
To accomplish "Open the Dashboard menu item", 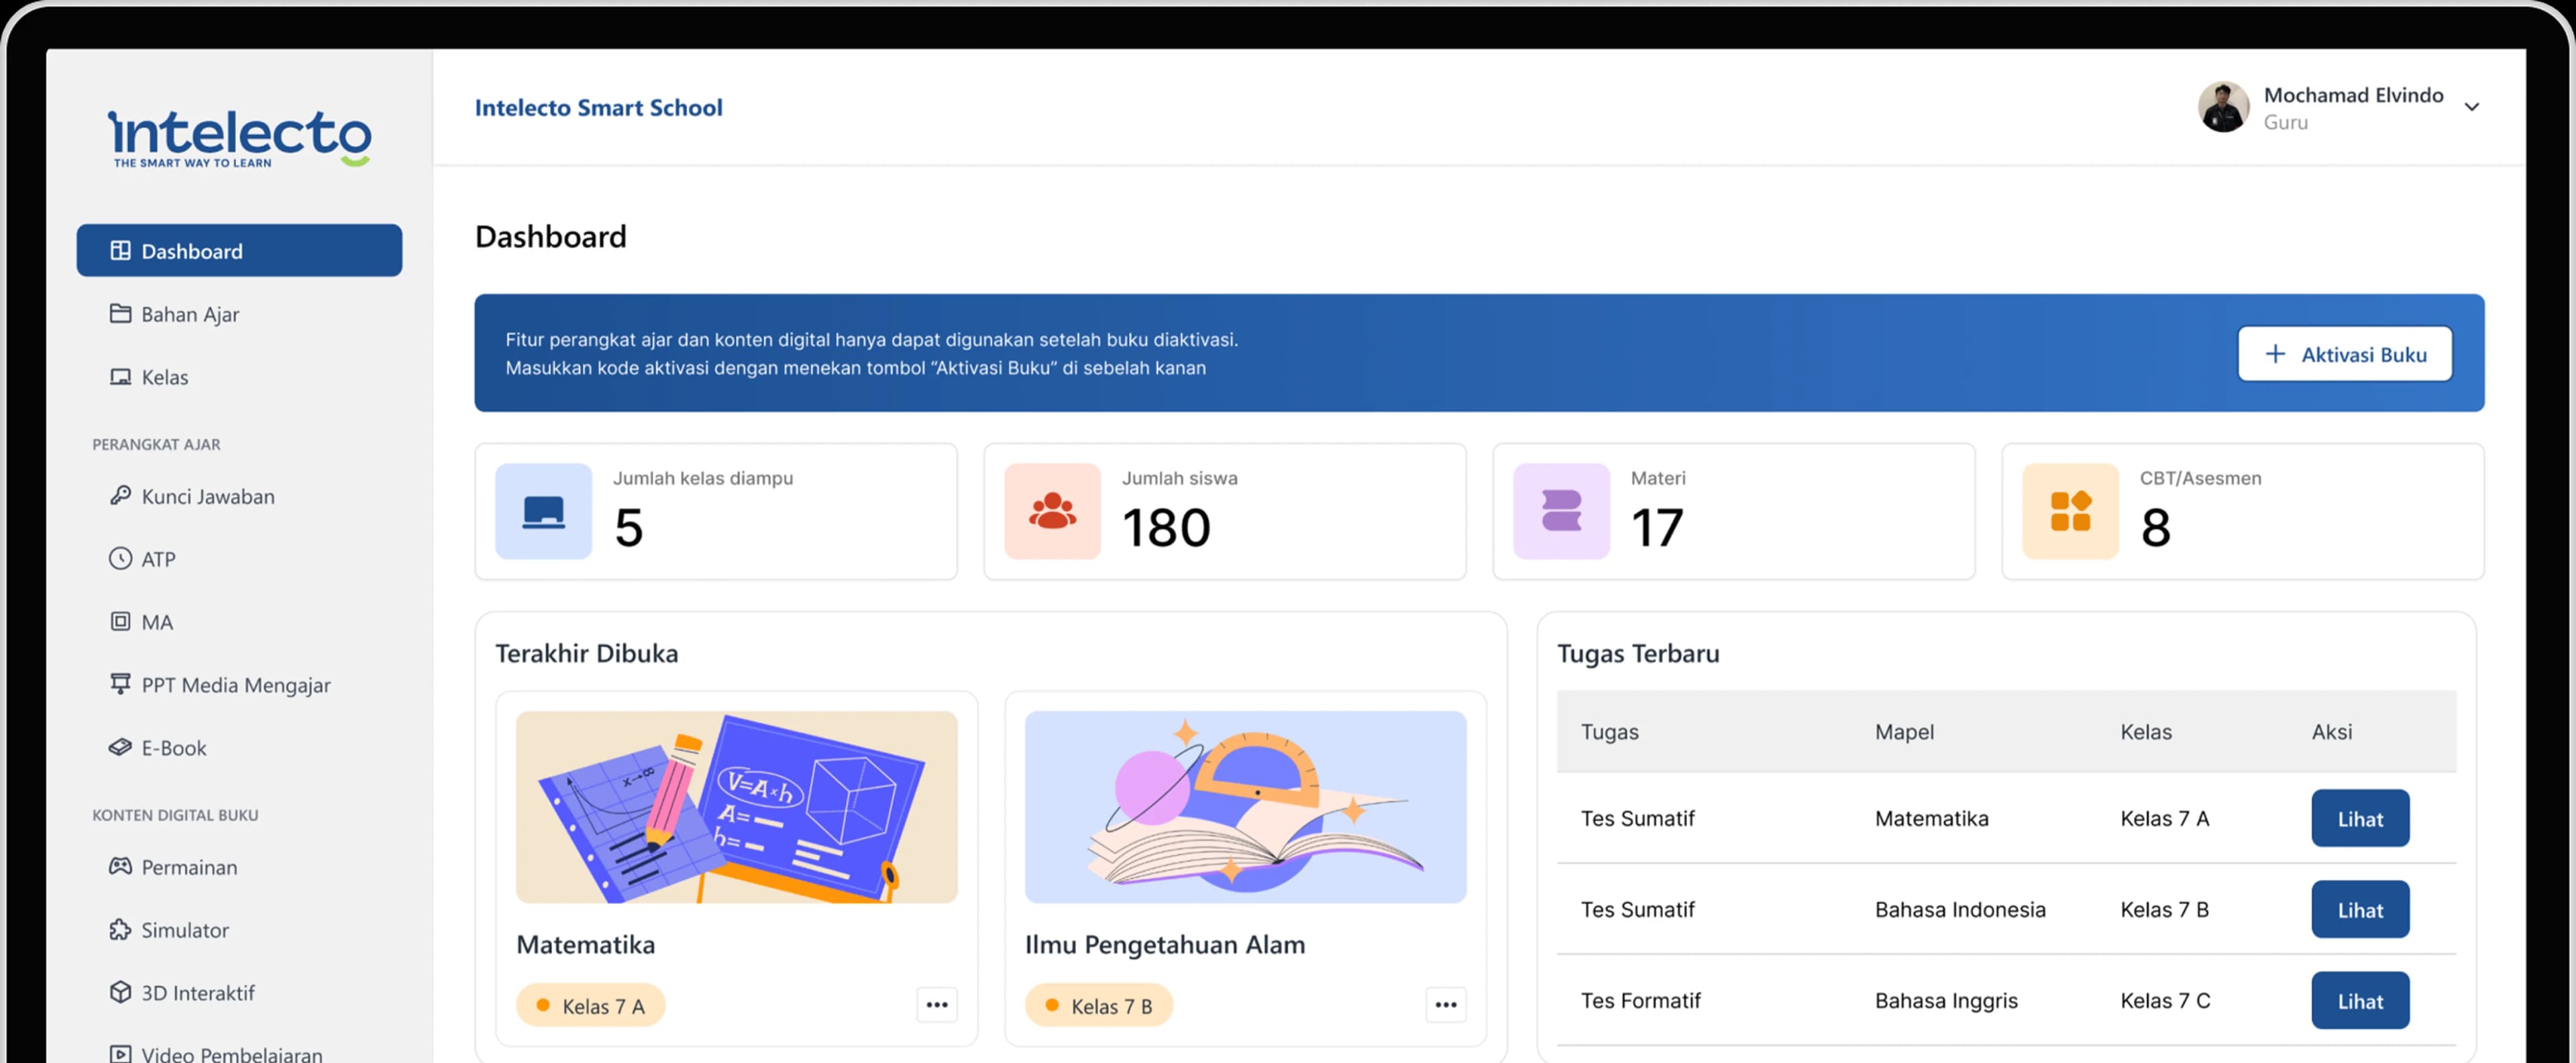I will [x=240, y=250].
